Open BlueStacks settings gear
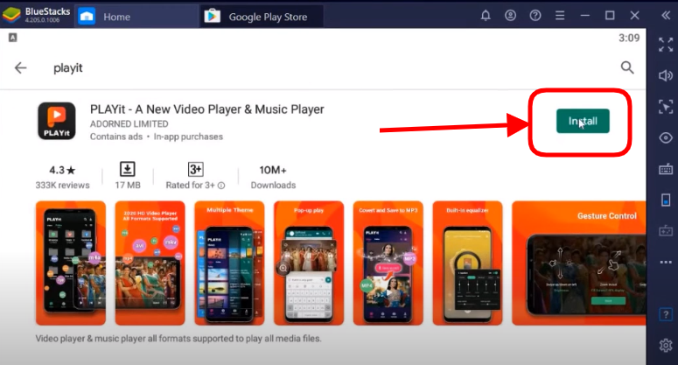The image size is (678, 365). (666, 345)
